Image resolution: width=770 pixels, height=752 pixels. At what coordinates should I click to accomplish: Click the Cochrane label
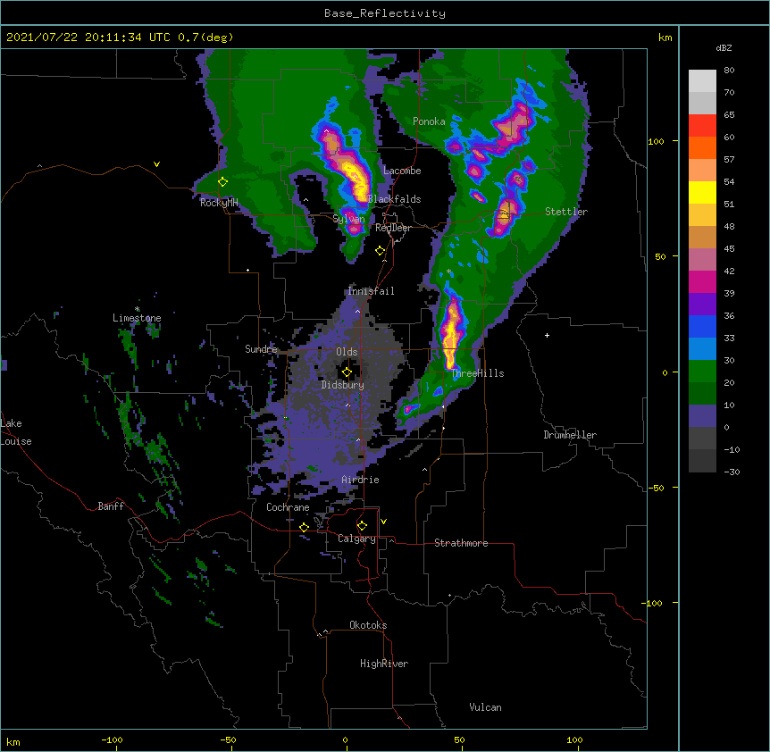[x=288, y=507]
